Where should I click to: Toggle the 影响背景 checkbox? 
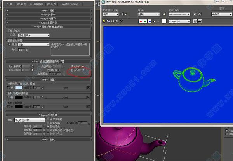pyautogui.click(x=48, y=126)
